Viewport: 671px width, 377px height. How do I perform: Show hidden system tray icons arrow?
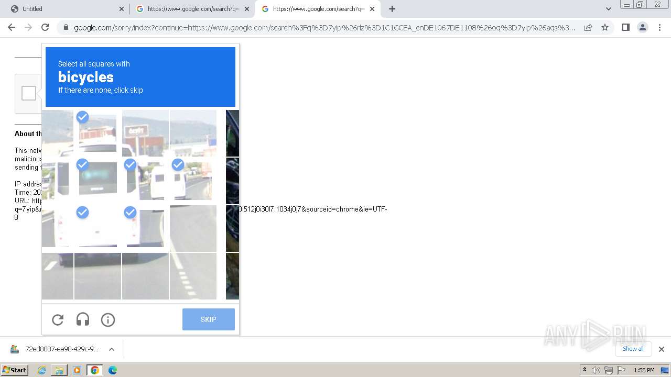click(585, 370)
